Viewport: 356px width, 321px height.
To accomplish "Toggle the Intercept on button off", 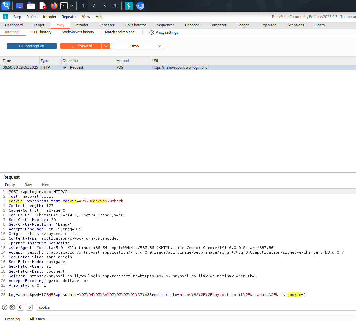I will 32,46.
